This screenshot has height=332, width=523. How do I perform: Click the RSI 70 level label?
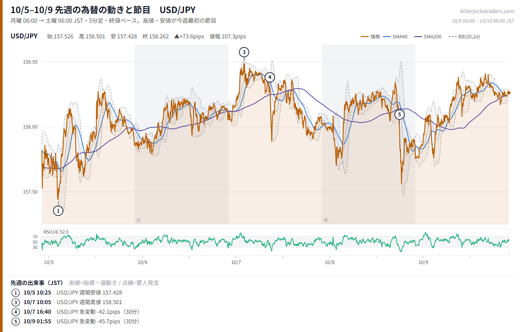pyautogui.click(x=35, y=237)
